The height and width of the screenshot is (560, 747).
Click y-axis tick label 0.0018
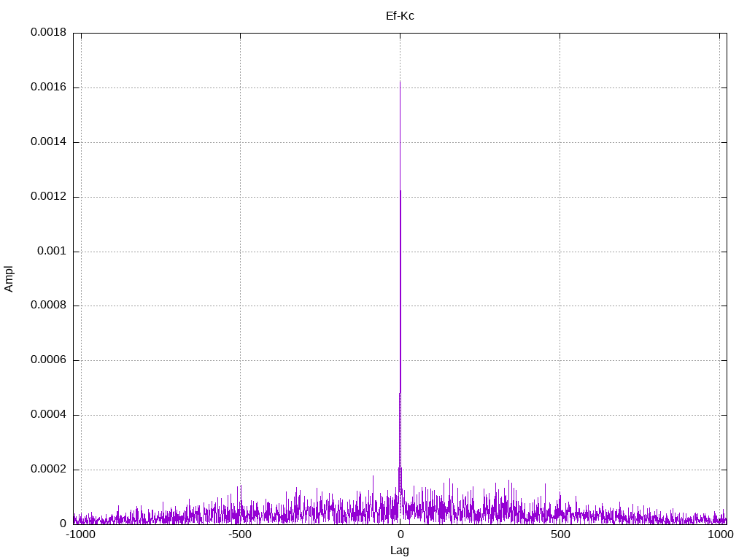pos(49,32)
